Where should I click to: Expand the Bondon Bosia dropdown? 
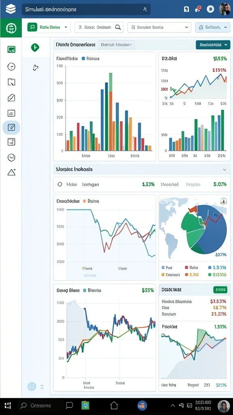159,27
